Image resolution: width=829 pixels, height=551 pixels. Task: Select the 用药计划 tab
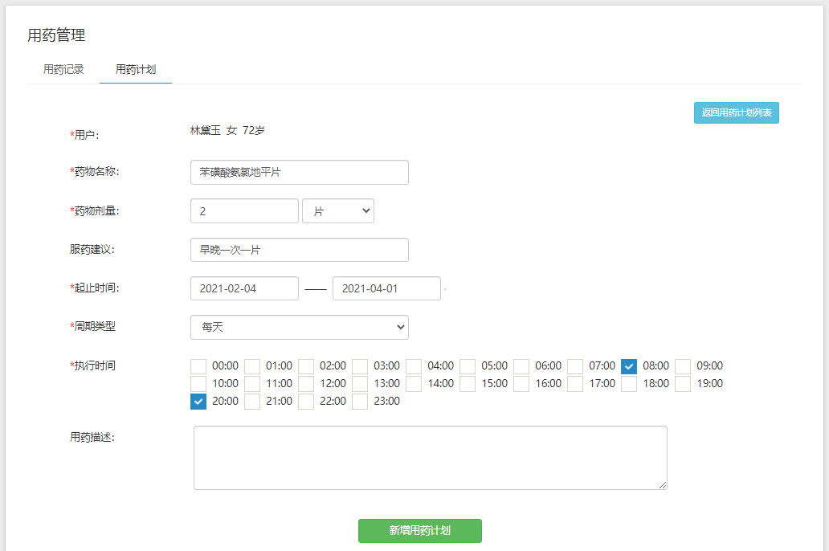coord(135,69)
